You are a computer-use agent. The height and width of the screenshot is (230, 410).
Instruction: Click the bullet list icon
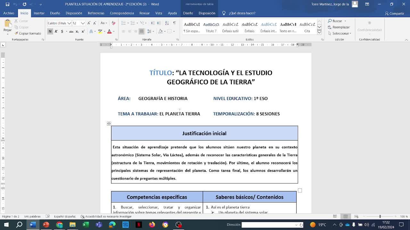click(x=124, y=23)
